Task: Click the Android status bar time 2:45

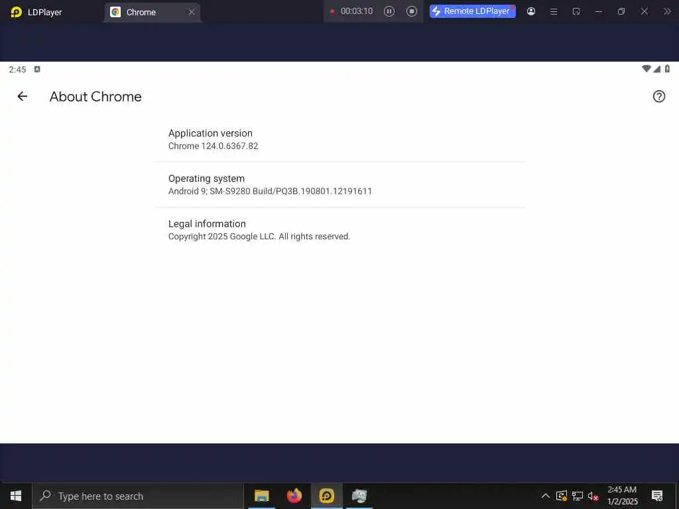Action: click(x=17, y=70)
